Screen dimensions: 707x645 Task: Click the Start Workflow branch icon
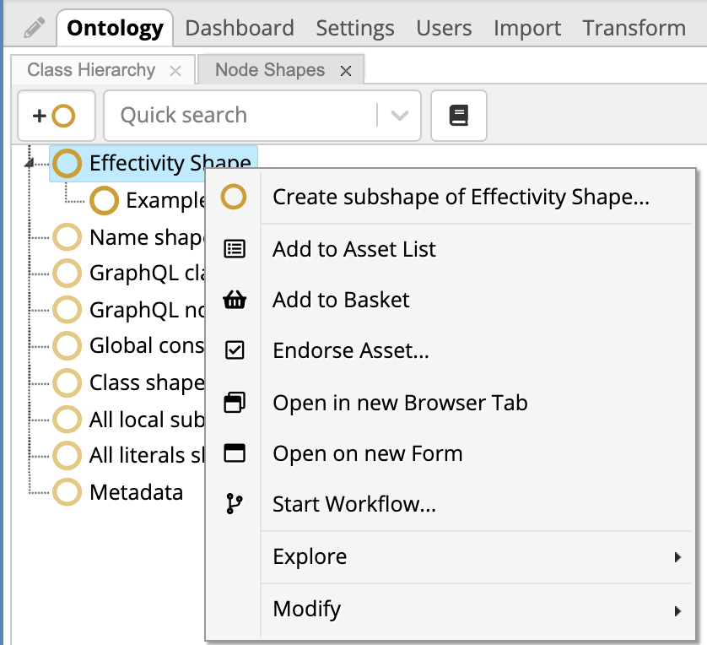coord(235,504)
